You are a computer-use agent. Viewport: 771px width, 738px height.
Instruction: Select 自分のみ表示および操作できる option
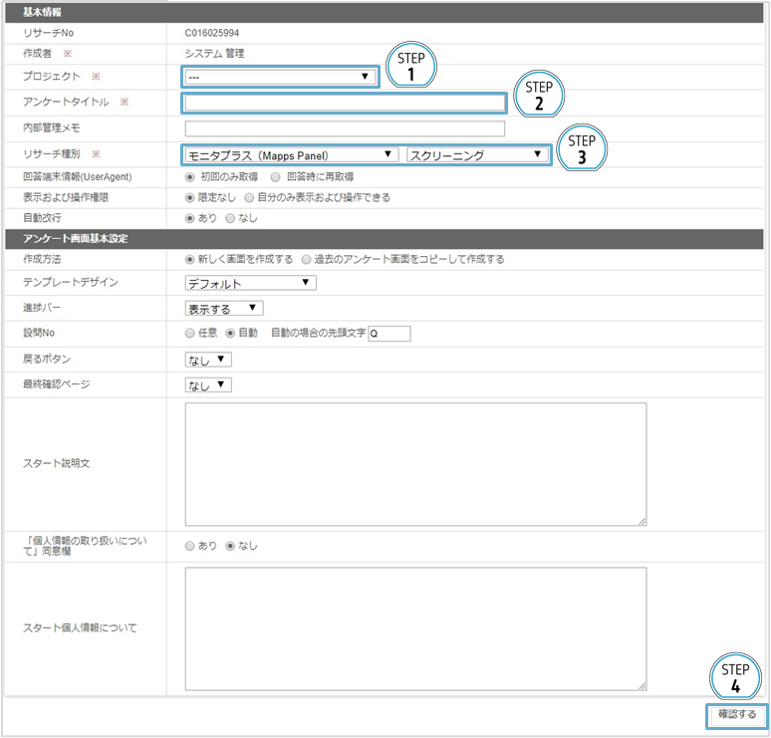(250, 197)
